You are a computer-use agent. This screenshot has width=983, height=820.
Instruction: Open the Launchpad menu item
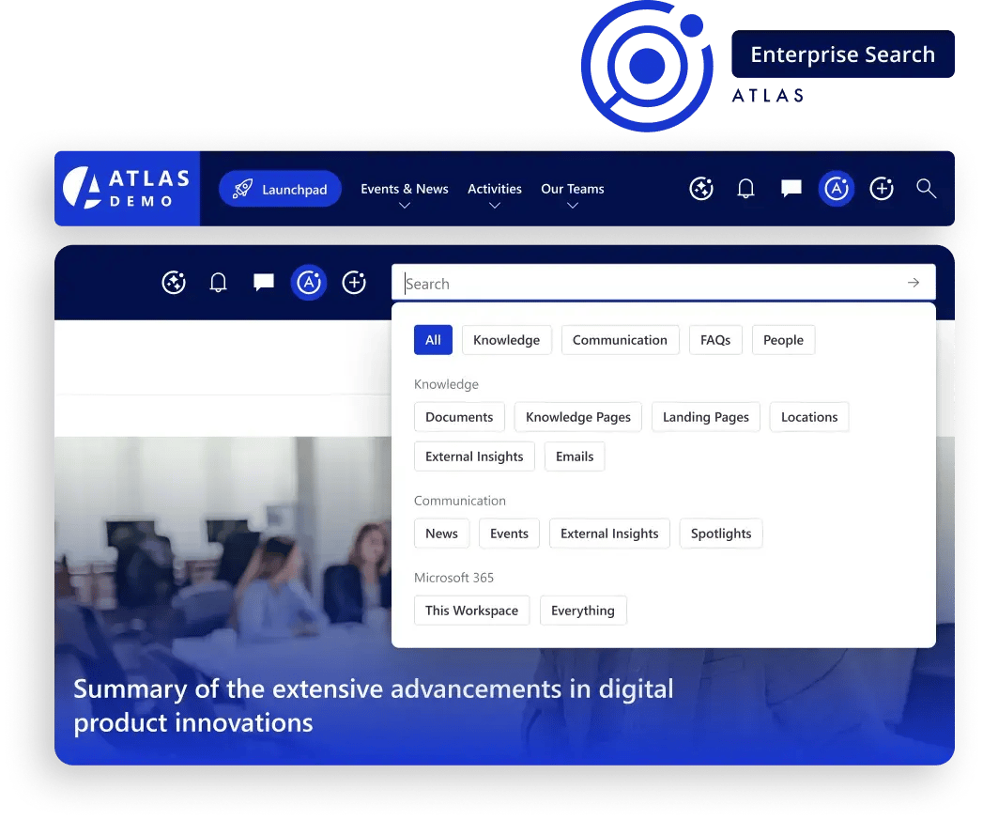tap(280, 188)
